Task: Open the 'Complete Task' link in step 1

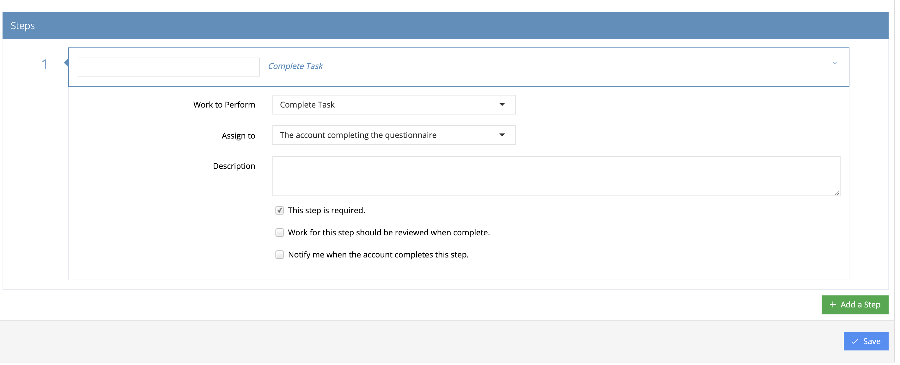Action: pos(295,66)
